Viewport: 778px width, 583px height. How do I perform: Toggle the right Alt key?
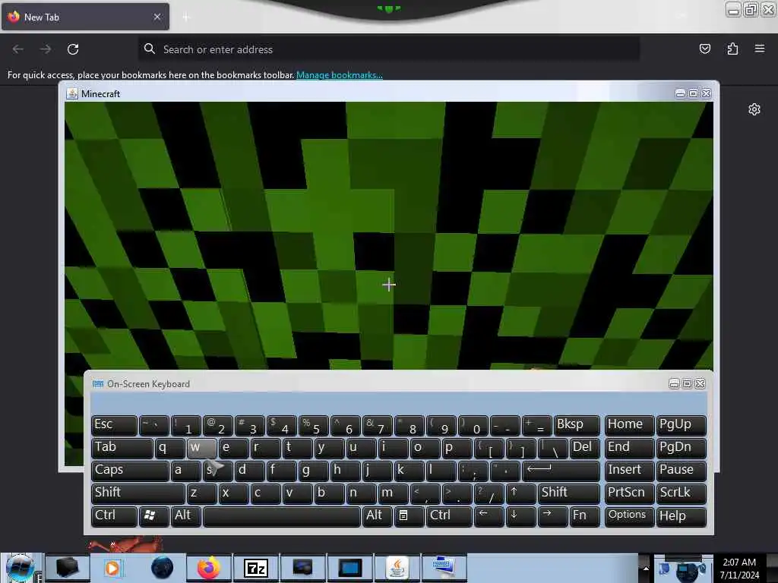(377, 516)
